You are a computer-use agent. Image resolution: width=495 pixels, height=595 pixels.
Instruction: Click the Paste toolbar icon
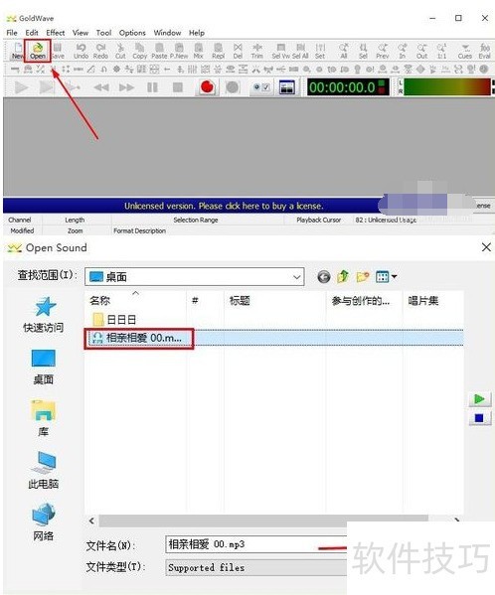pos(159,51)
